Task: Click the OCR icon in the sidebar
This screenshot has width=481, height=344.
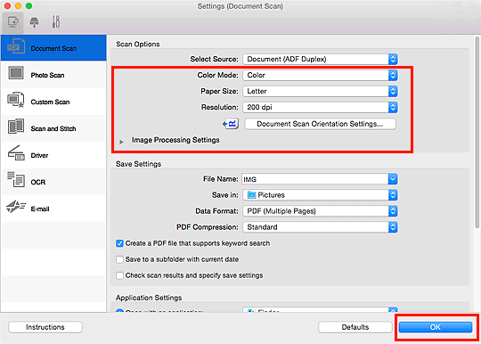Action: 16,179
